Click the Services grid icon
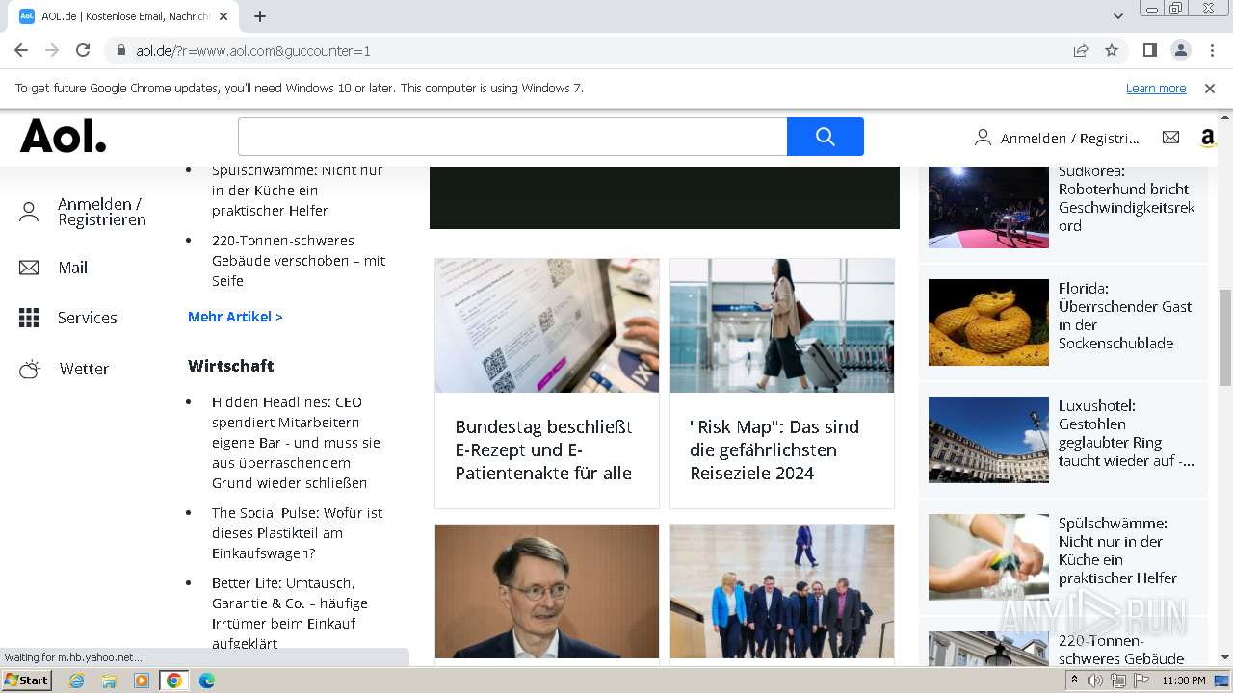 pyautogui.click(x=29, y=318)
